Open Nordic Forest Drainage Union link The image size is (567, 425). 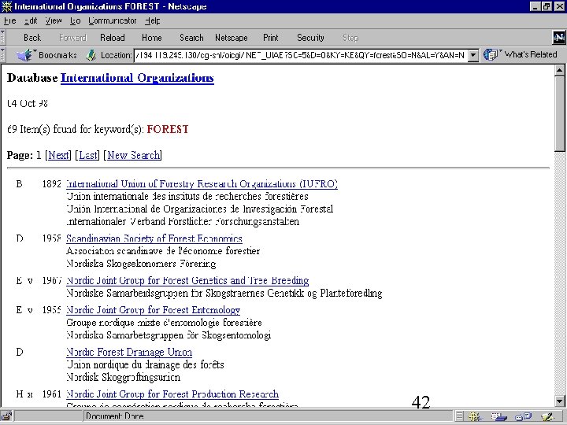(129, 352)
